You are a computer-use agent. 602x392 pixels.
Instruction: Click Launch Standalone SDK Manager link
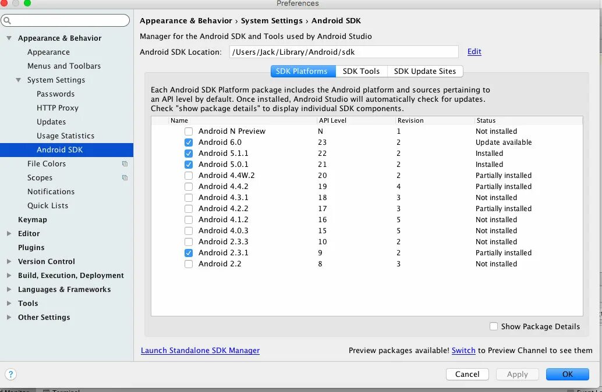[200, 350]
